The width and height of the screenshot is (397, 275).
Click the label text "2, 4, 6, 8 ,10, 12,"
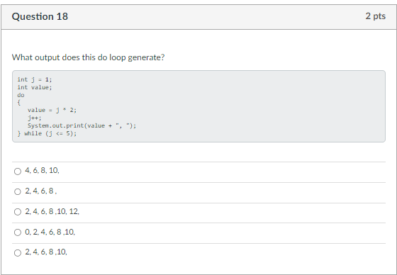tap(52, 211)
